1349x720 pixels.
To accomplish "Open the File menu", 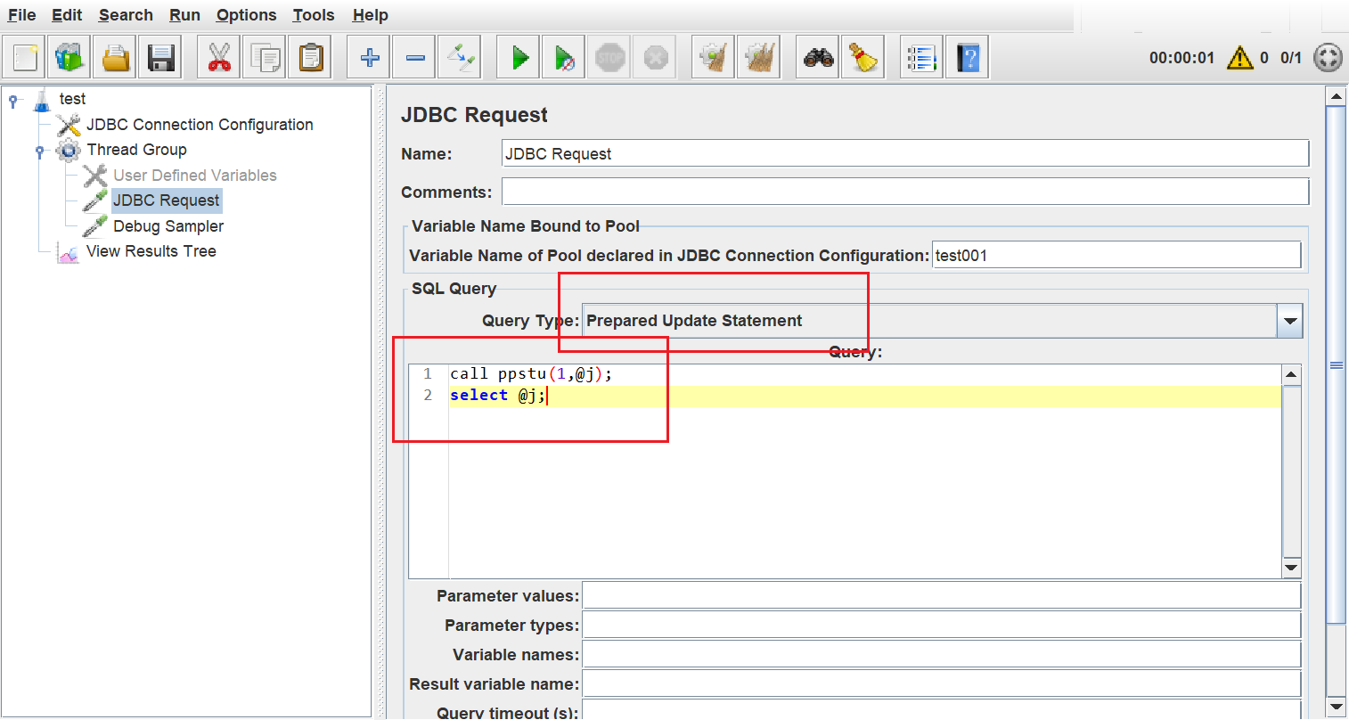I will coord(21,15).
